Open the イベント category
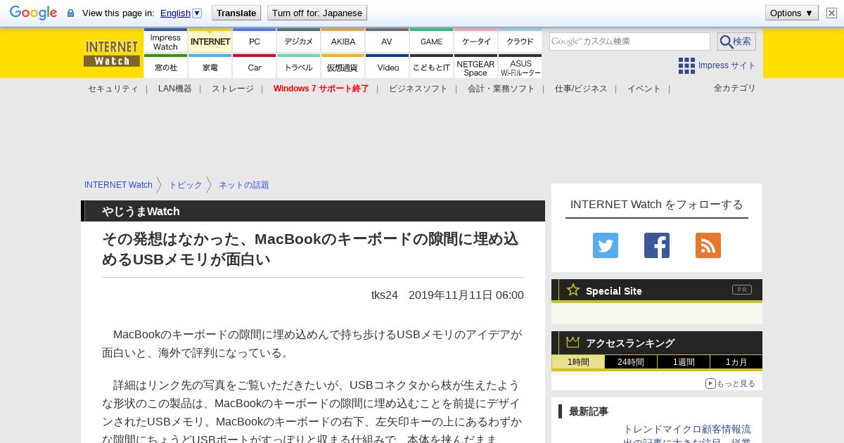The width and height of the screenshot is (844, 443). pyautogui.click(x=644, y=89)
